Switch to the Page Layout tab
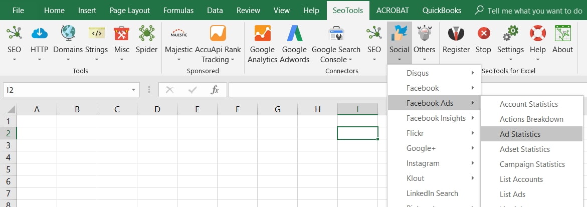Viewport: 587px width, 207px height. (130, 11)
